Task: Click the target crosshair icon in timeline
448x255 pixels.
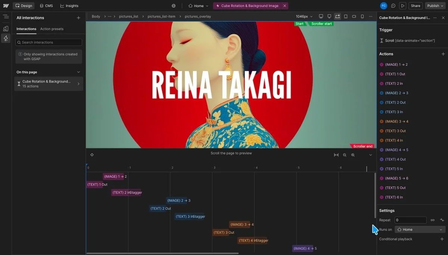Action: (x=92, y=155)
